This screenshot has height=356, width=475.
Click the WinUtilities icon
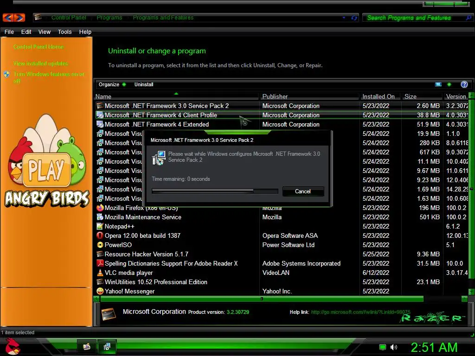(x=100, y=282)
